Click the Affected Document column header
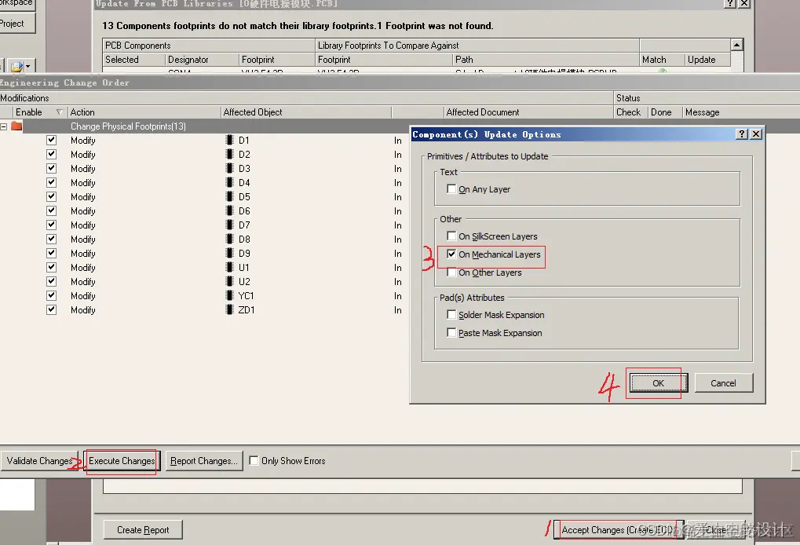800x545 pixels. (x=528, y=112)
